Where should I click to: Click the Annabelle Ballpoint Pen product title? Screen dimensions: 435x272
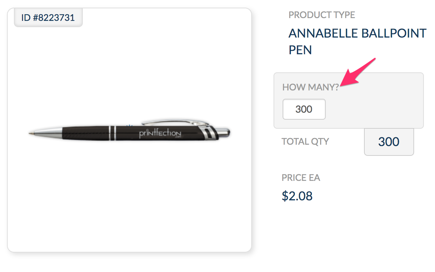(x=357, y=41)
